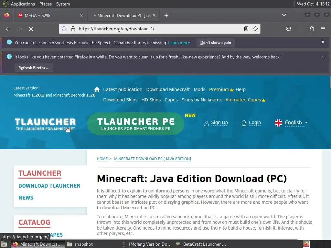The width and height of the screenshot is (331, 248).
Task: Open the Mods nav item
Action: pyautogui.click(x=199, y=89)
